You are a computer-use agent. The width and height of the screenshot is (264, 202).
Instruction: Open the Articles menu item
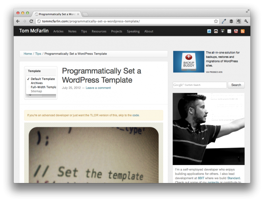pyautogui.click(x=58, y=31)
